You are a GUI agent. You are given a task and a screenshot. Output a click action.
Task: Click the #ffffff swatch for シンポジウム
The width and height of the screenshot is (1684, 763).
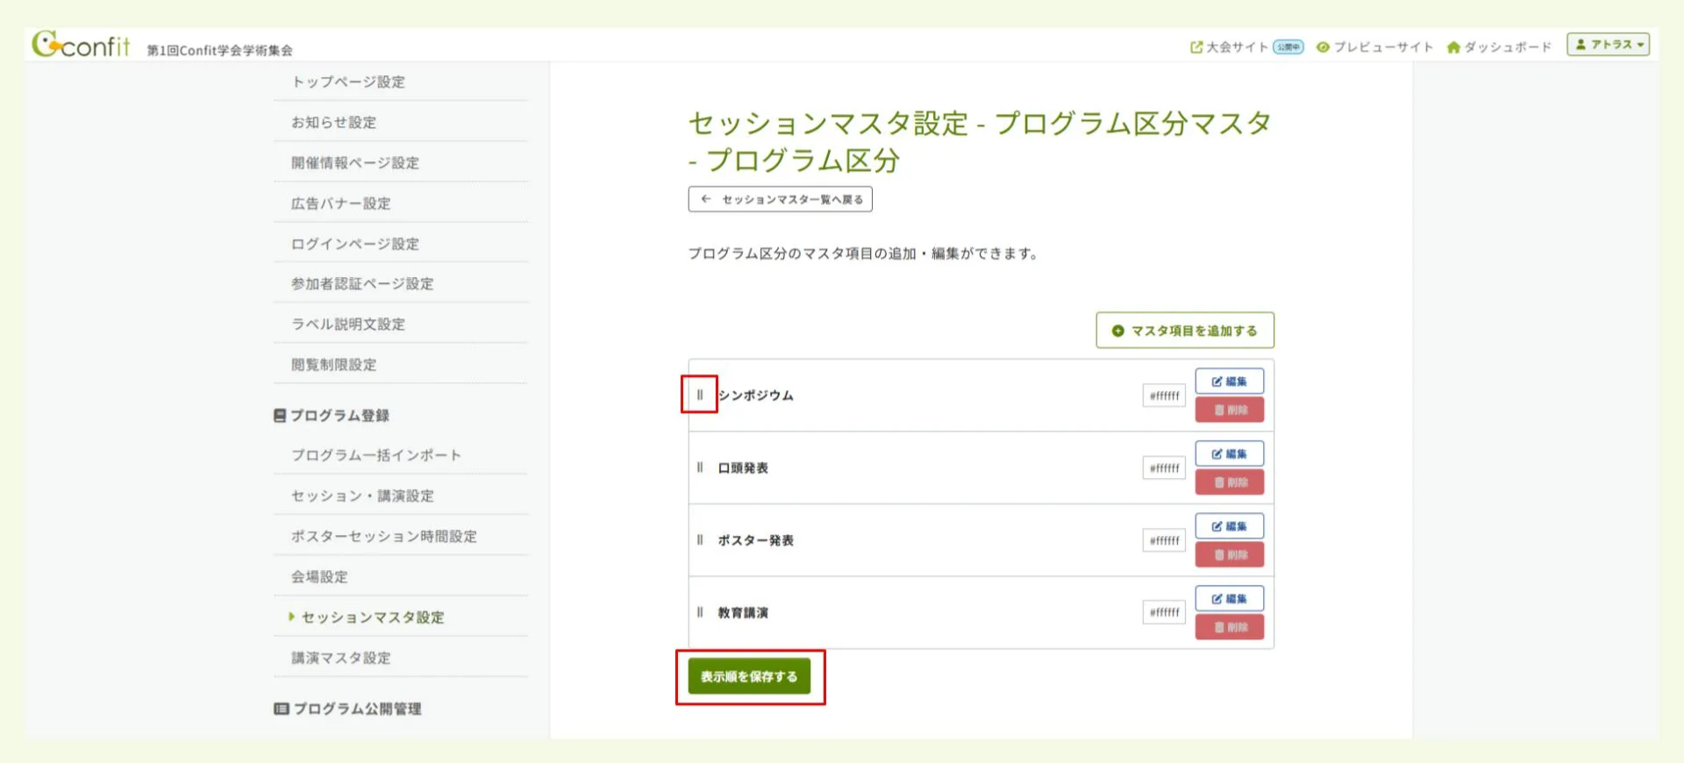coord(1164,396)
